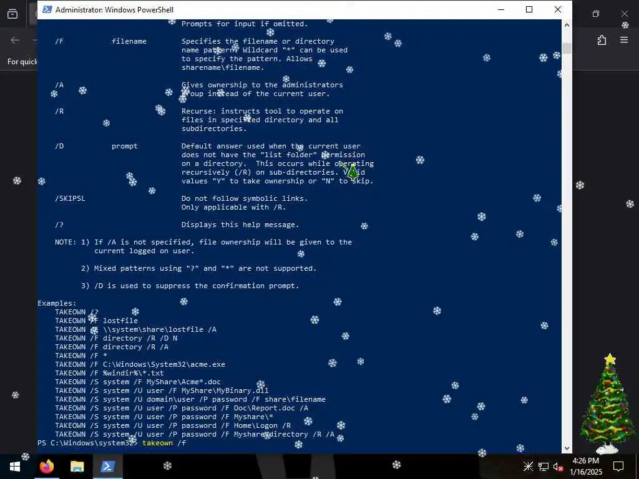This screenshot has height=479, width=639.
Task: Open the Windows Start menu
Action: click(x=15, y=466)
